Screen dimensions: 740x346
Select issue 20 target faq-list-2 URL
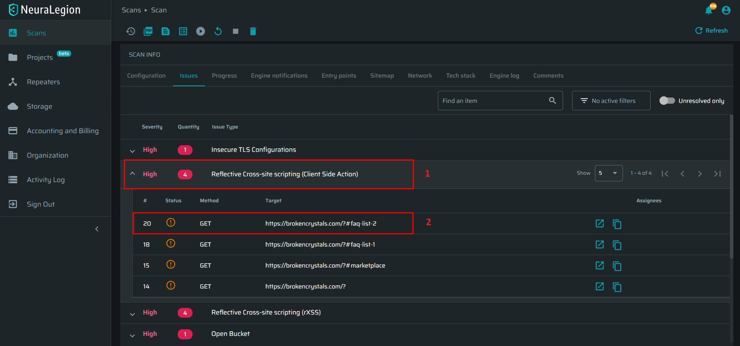(321, 224)
